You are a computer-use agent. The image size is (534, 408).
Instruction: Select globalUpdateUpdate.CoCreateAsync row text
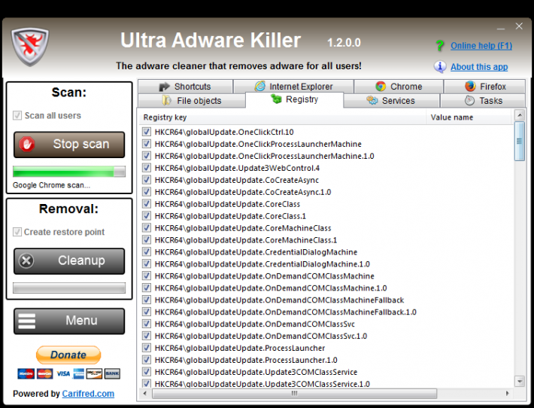pos(237,180)
